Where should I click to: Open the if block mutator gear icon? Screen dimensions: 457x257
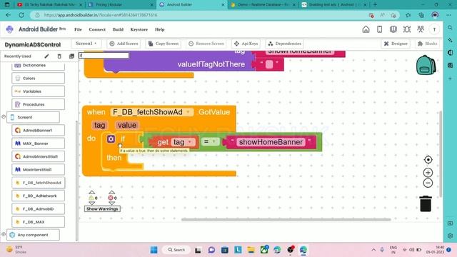(x=111, y=138)
